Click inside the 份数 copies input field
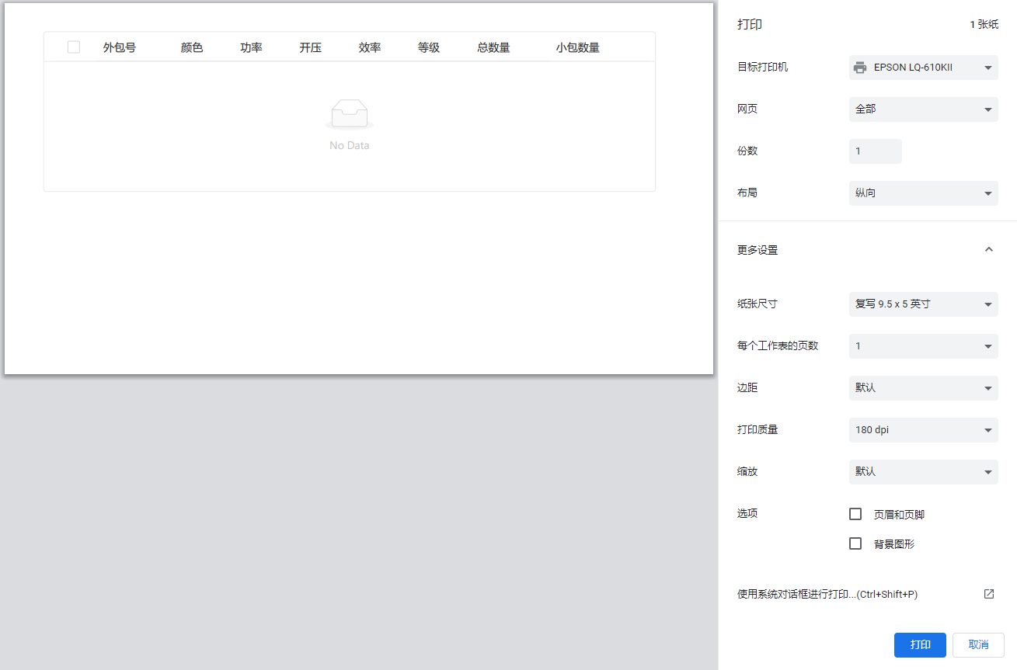This screenshot has height=670, width=1017. [x=875, y=151]
